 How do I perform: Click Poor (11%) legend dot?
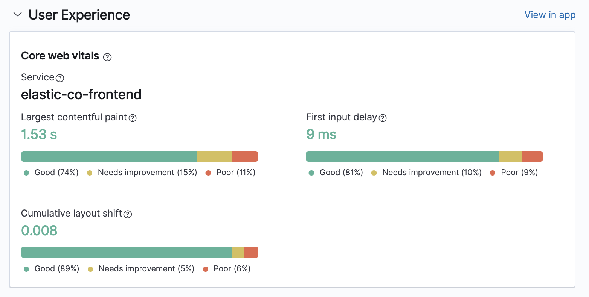pyautogui.click(x=208, y=173)
